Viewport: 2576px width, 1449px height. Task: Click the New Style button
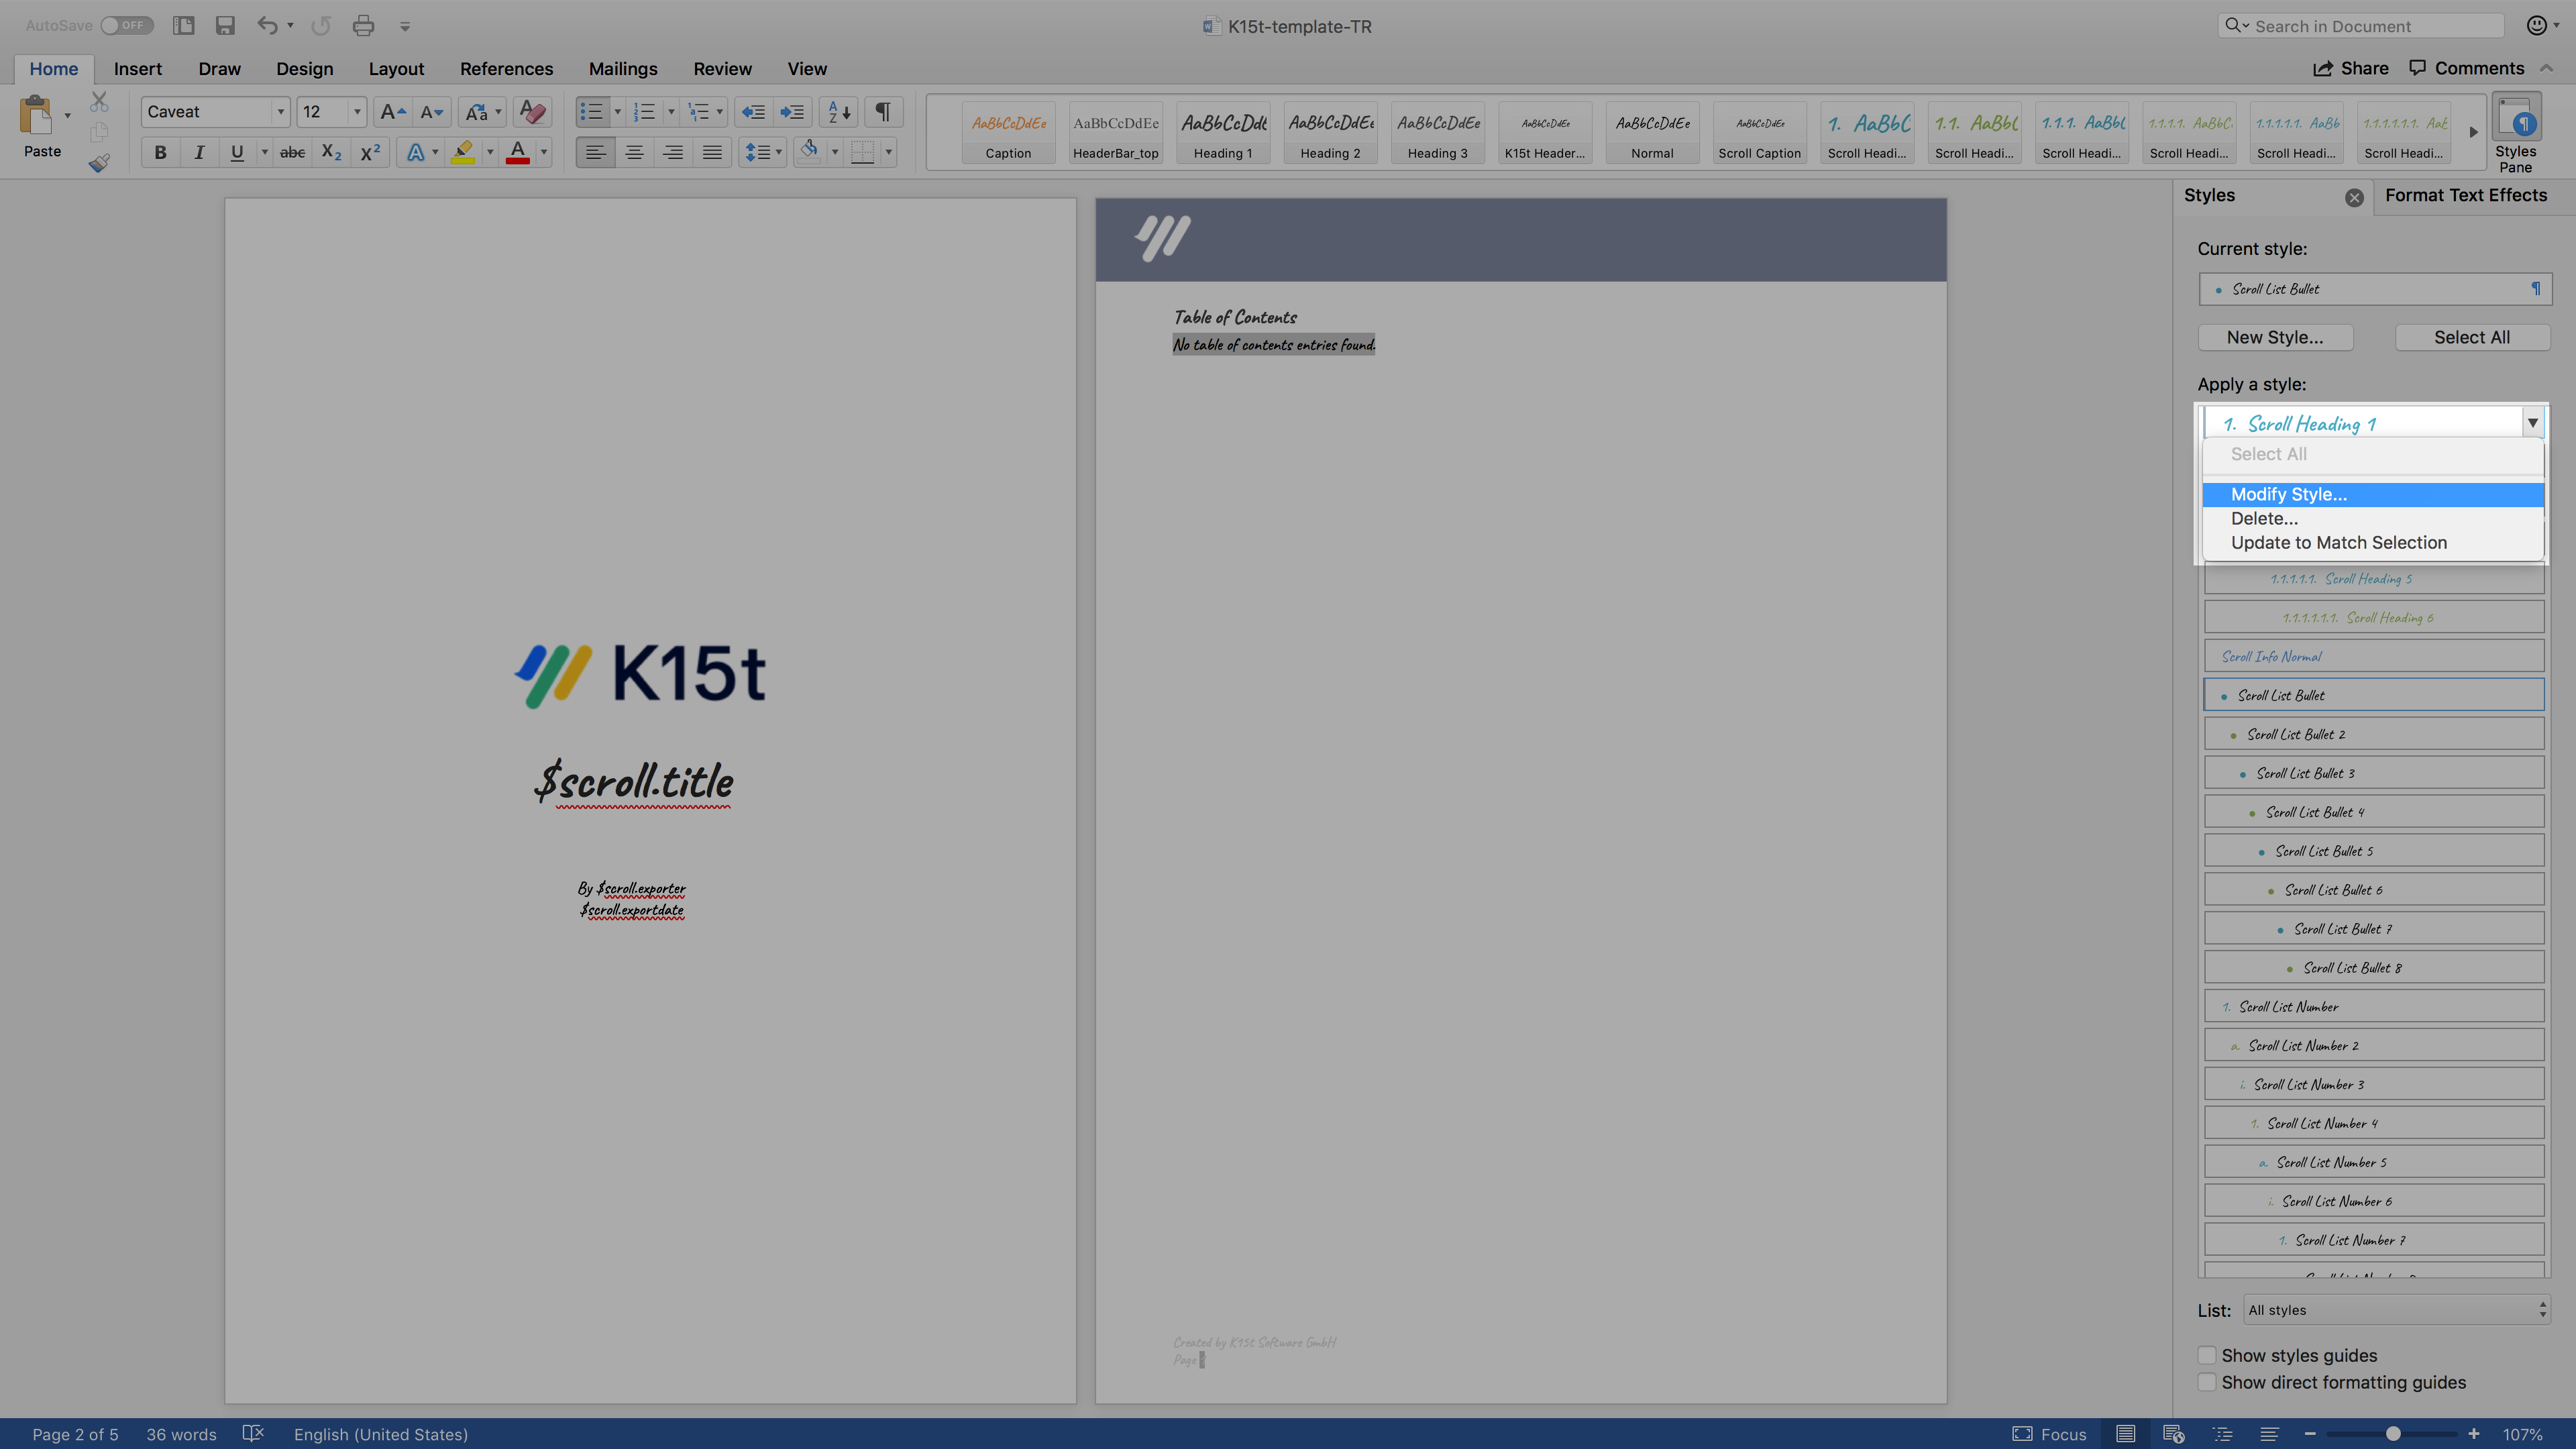tap(2274, 338)
